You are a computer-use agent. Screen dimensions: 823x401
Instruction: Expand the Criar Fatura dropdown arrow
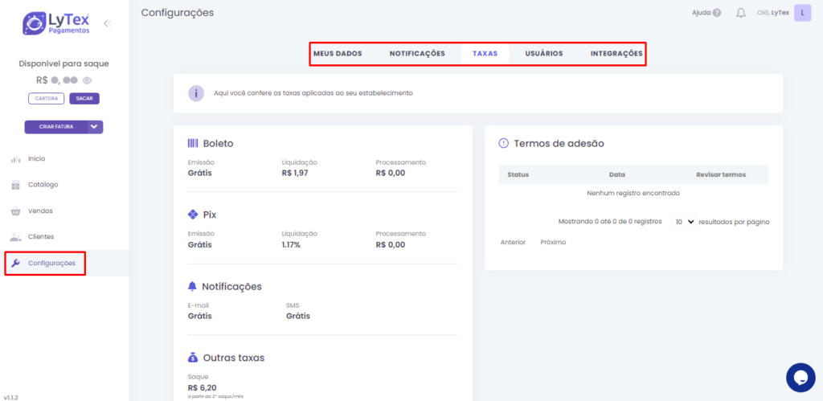point(95,127)
